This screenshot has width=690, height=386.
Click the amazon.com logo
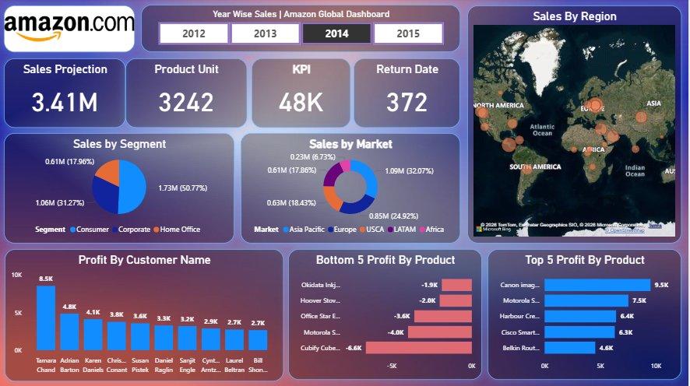click(69, 29)
